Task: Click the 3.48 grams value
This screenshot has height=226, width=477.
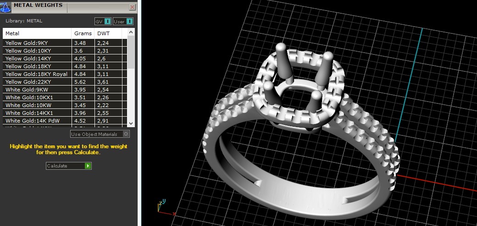Action: 80,43
